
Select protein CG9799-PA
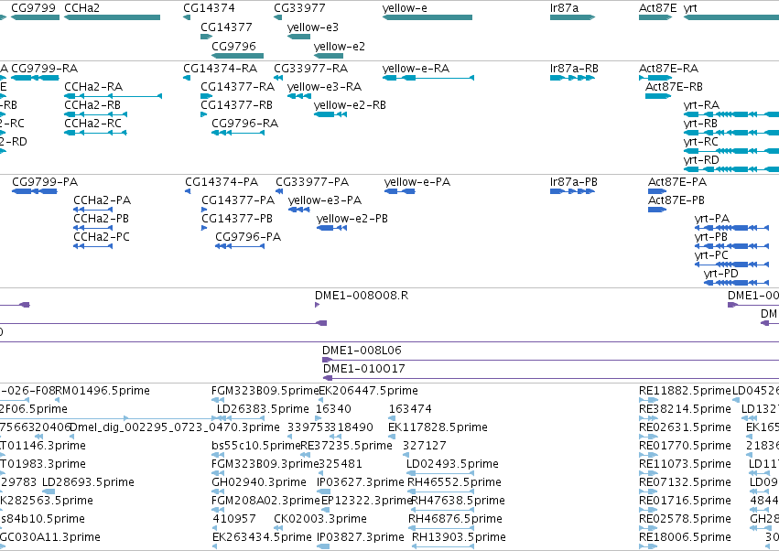pos(35,191)
